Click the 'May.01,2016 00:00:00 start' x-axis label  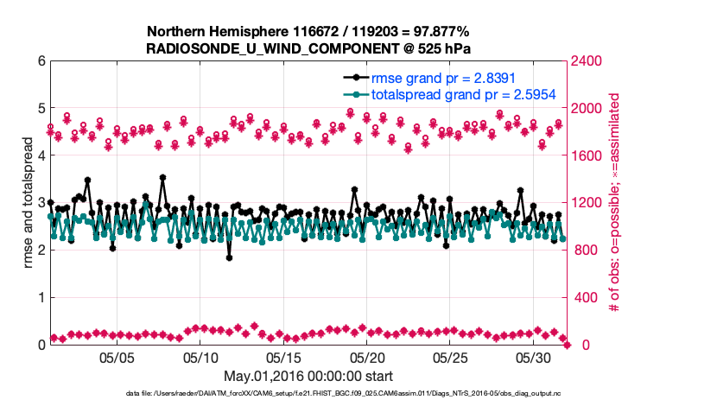(308, 376)
